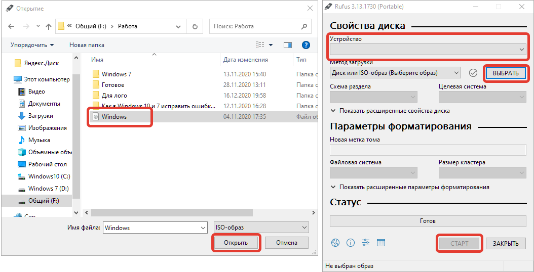Click the checksum checkmark icon in Rufus
Screen dimensions: 534x272
(x=473, y=72)
